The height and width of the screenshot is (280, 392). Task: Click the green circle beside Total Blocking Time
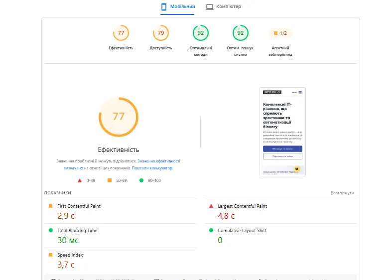[51, 230]
